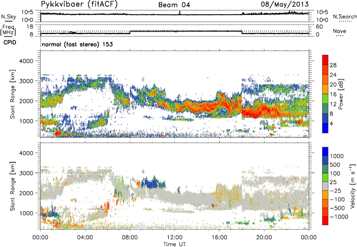Select the 'Time UT' axis title
This screenshot has height=247, width=357.
174,244
